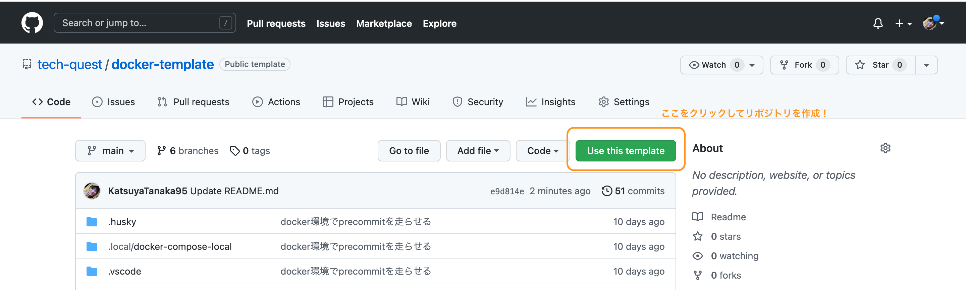Expand the Star lists dropdown arrow
The image size is (966, 290).
(926, 65)
